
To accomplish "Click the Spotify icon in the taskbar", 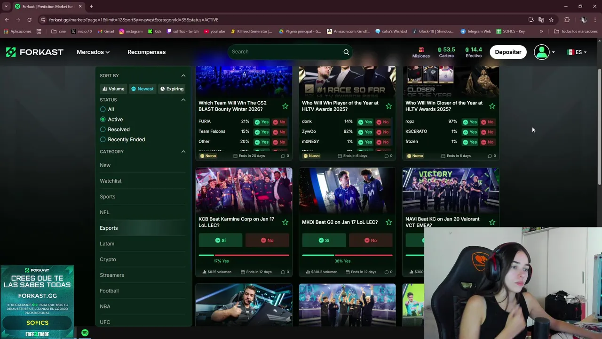I will (x=85, y=333).
